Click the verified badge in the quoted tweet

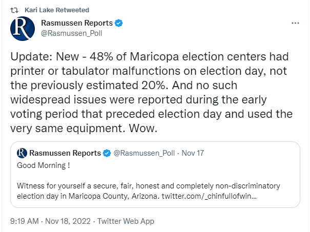tap(107, 153)
